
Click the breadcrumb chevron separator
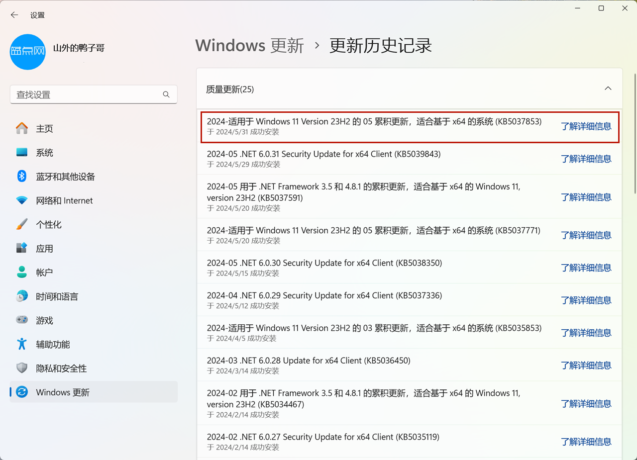pos(317,46)
